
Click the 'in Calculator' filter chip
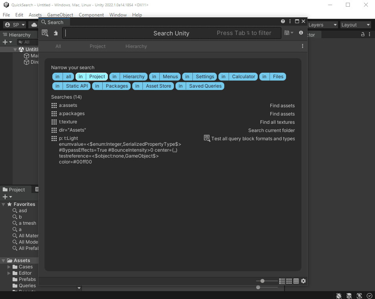[238, 77]
